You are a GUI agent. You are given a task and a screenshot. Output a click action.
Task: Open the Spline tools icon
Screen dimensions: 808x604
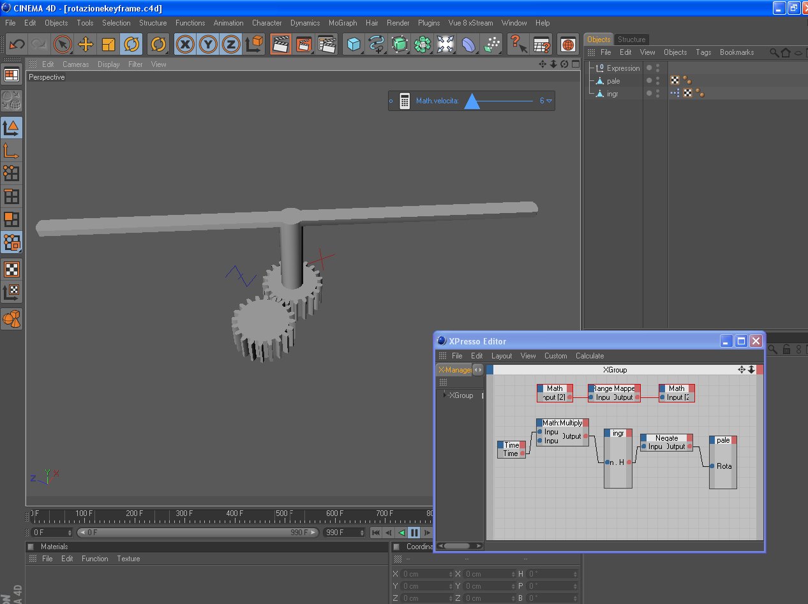(x=377, y=45)
